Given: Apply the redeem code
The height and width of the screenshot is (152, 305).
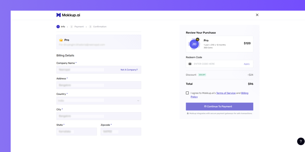Looking at the screenshot, I should tap(247, 64).
